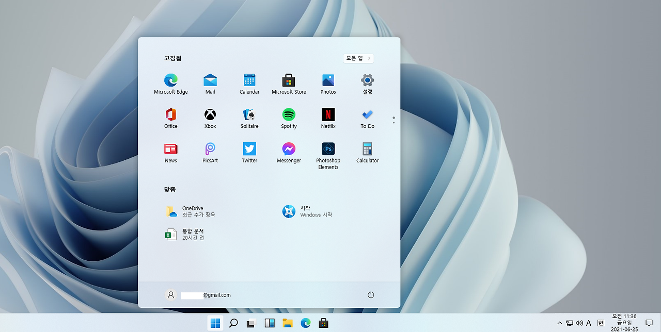Open the OneDrive recommended item
The image size is (661, 332).
click(x=191, y=211)
